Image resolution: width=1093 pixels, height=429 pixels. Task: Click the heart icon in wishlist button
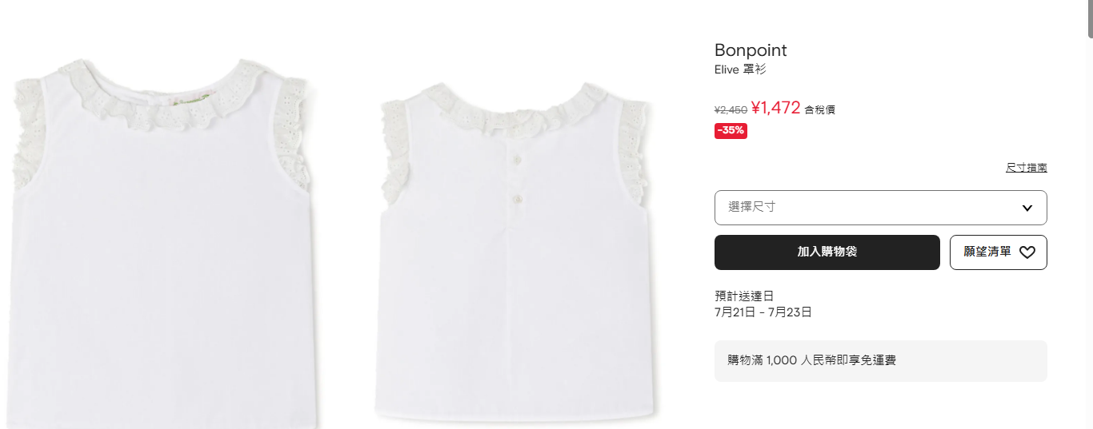(1027, 252)
